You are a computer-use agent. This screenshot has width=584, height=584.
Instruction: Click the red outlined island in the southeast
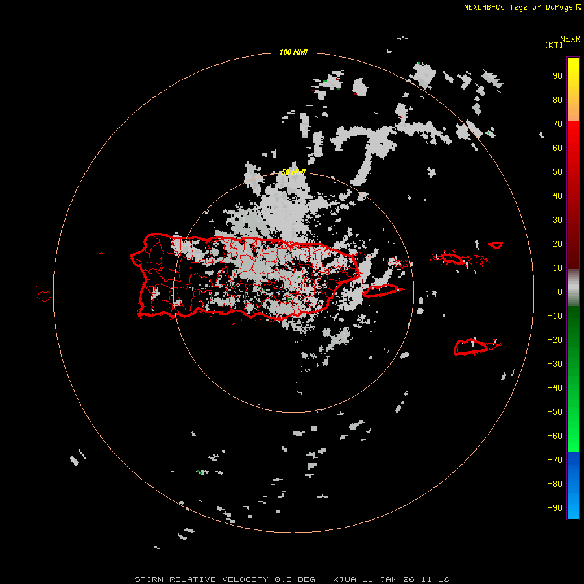[472, 347]
